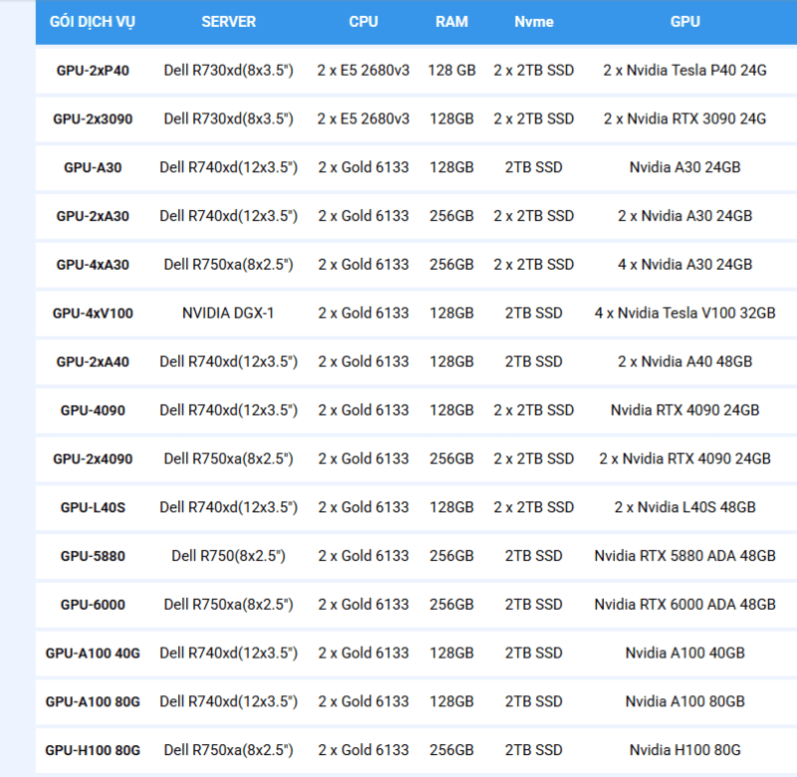797x777 pixels.
Task: Select the GPU-2x4090 package name
Action: 93,459
